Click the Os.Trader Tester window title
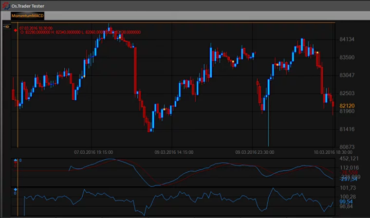370x218 pixels. [x=32, y=5]
